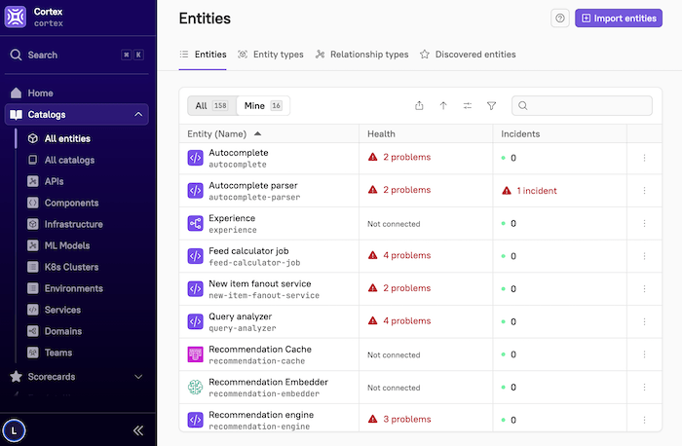This screenshot has height=446, width=682.
Task: Open the Components catalog
Action: coord(71,203)
